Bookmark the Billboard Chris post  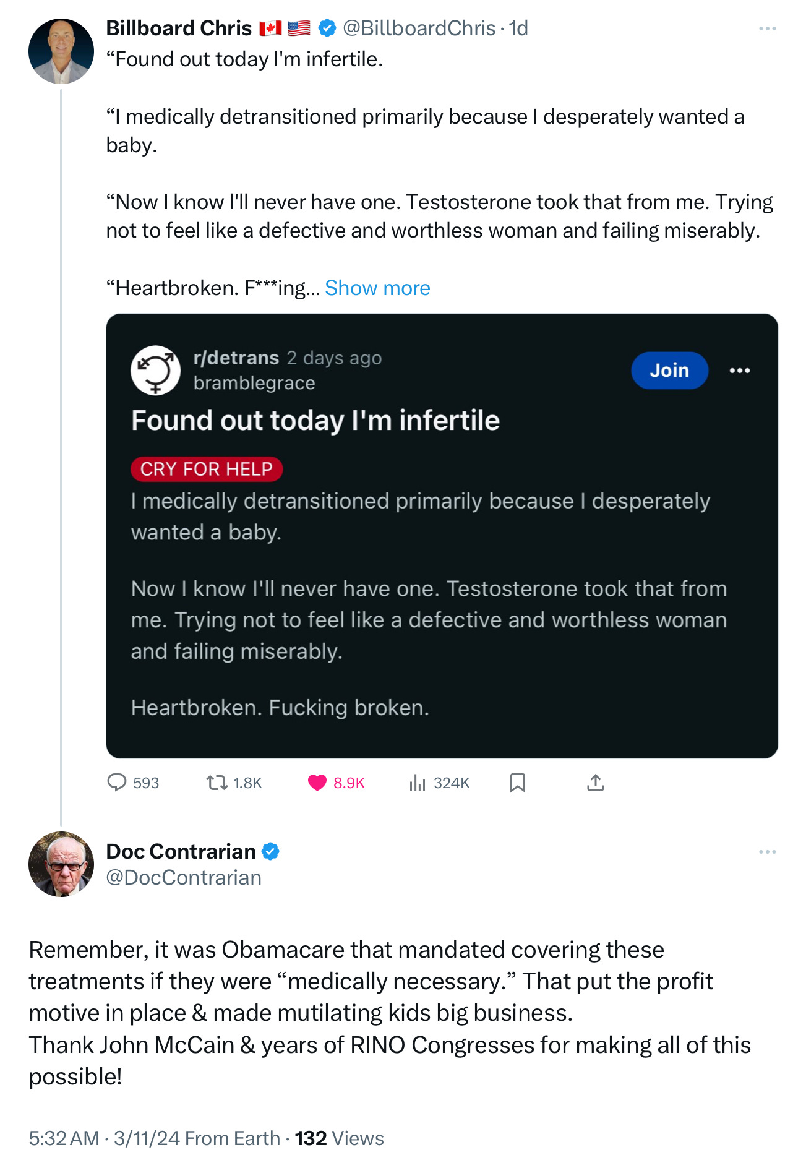pos(518,783)
